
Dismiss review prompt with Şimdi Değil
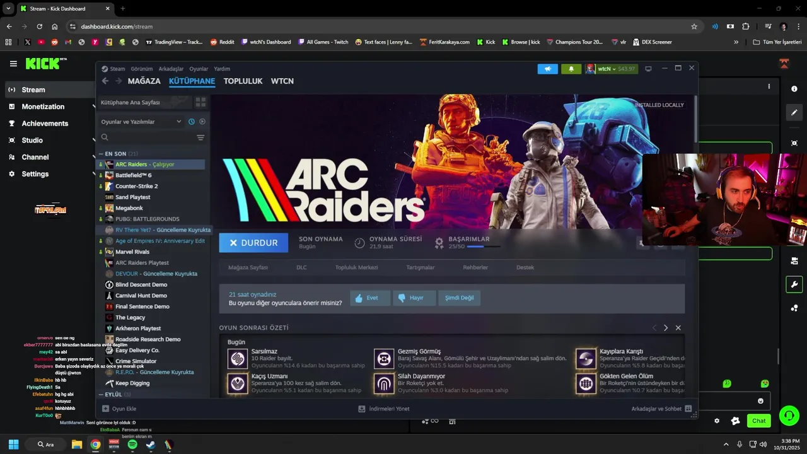click(459, 298)
